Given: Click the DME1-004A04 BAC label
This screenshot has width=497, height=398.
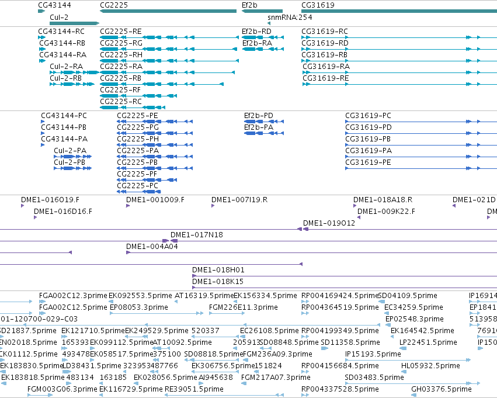Looking at the screenshot, I should [152, 247].
